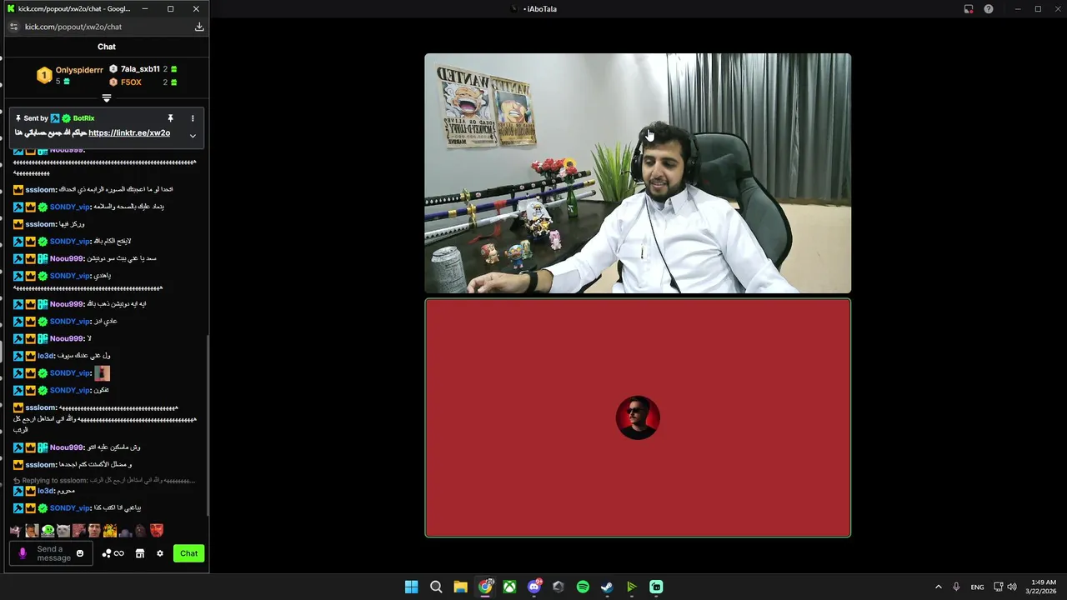Open Steam from the taskbar
Viewport: 1067px width, 600px height.
pos(607,587)
